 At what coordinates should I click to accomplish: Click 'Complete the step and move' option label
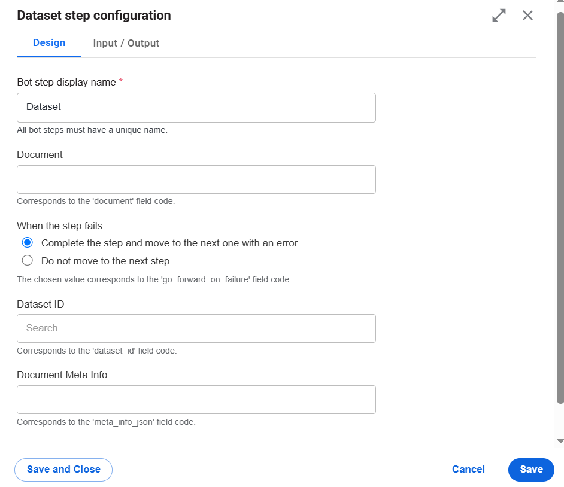click(169, 244)
